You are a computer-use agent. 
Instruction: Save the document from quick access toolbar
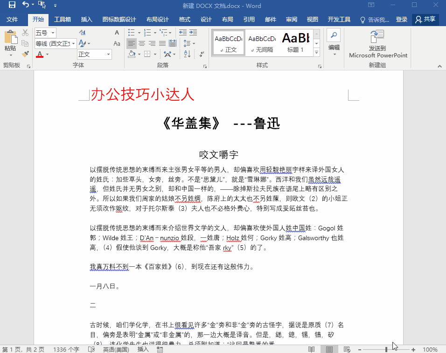point(12,6)
